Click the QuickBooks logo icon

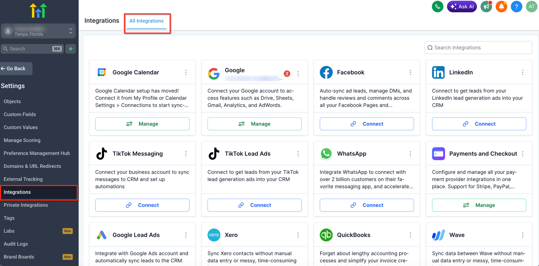[x=326, y=235]
